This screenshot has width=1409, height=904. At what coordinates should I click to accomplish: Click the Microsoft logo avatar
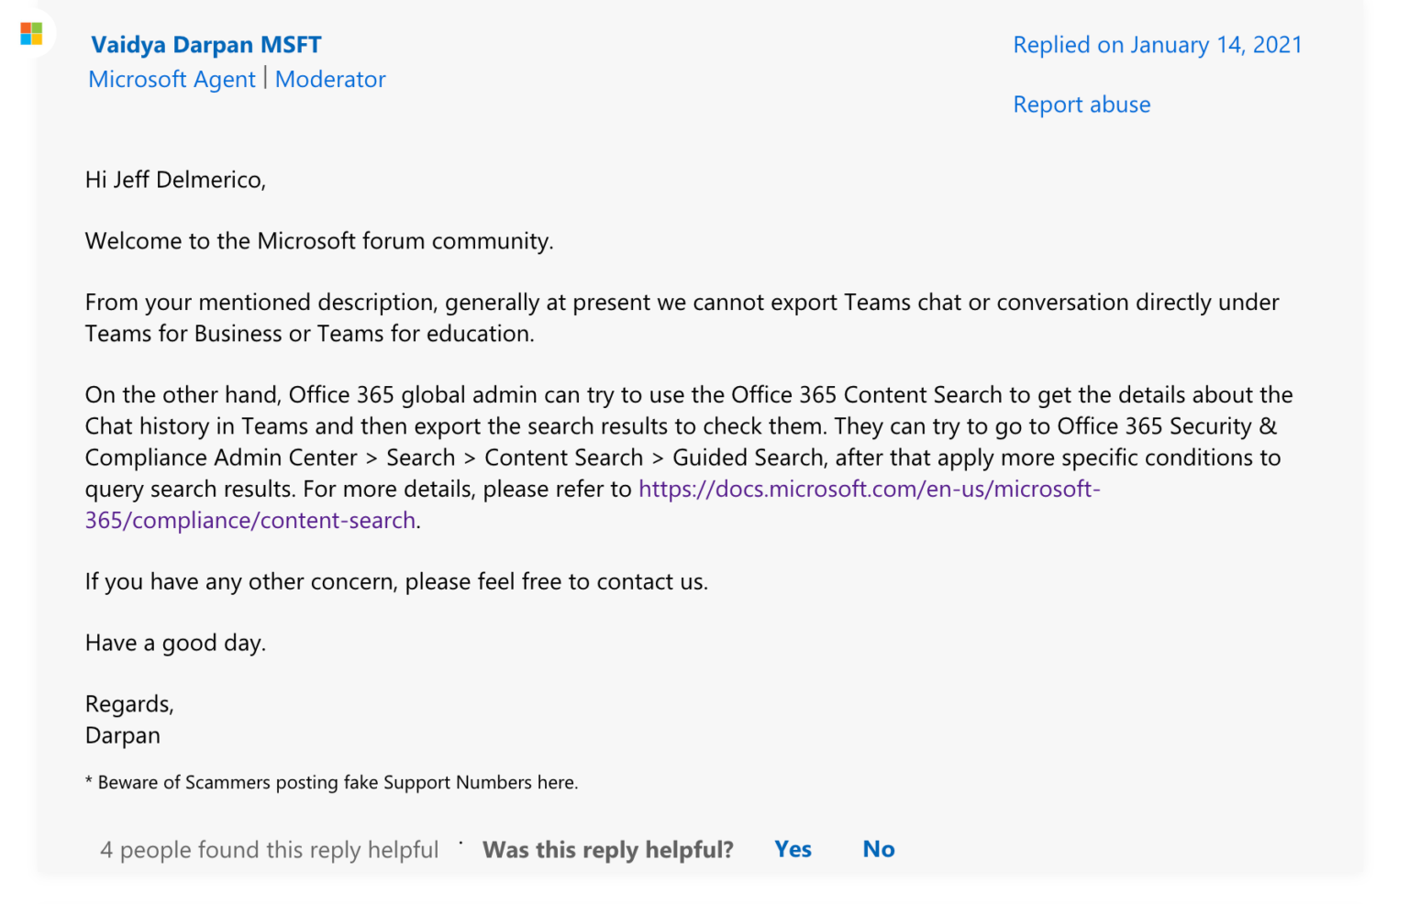[31, 34]
